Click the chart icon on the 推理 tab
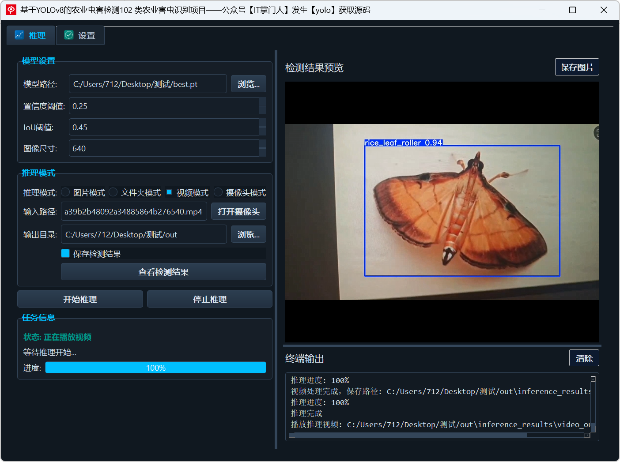 point(19,35)
